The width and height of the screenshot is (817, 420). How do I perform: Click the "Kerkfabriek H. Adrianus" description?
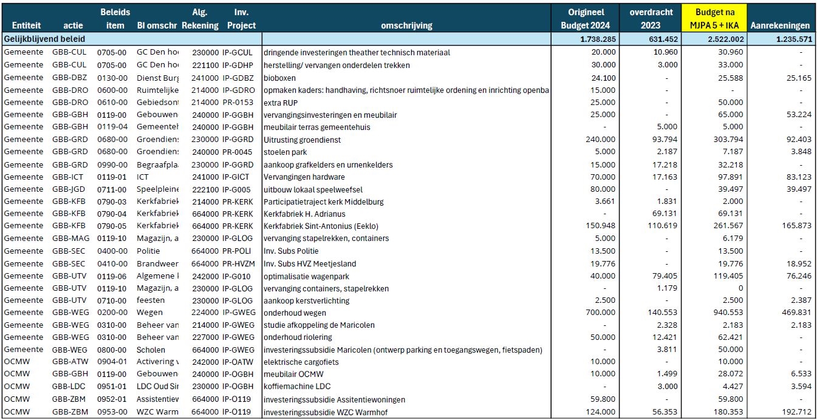(304, 214)
